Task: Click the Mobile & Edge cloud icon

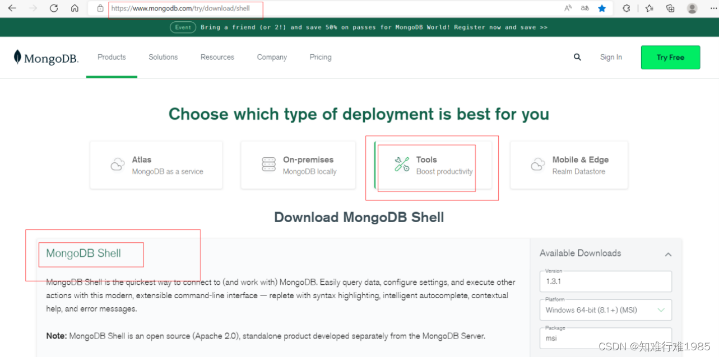Action: (538, 165)
